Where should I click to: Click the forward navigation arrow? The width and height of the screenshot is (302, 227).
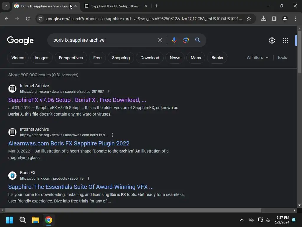[17, 19]
